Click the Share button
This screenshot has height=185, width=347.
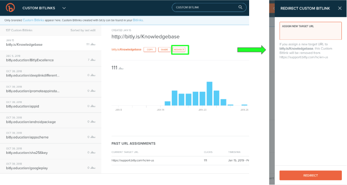[x=164, y=50]
